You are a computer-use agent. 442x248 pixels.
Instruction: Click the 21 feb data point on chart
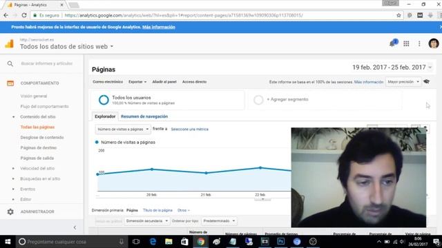click(206, 173)
